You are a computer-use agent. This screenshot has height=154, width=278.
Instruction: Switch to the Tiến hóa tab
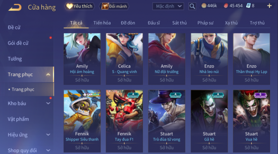[102, 23]
